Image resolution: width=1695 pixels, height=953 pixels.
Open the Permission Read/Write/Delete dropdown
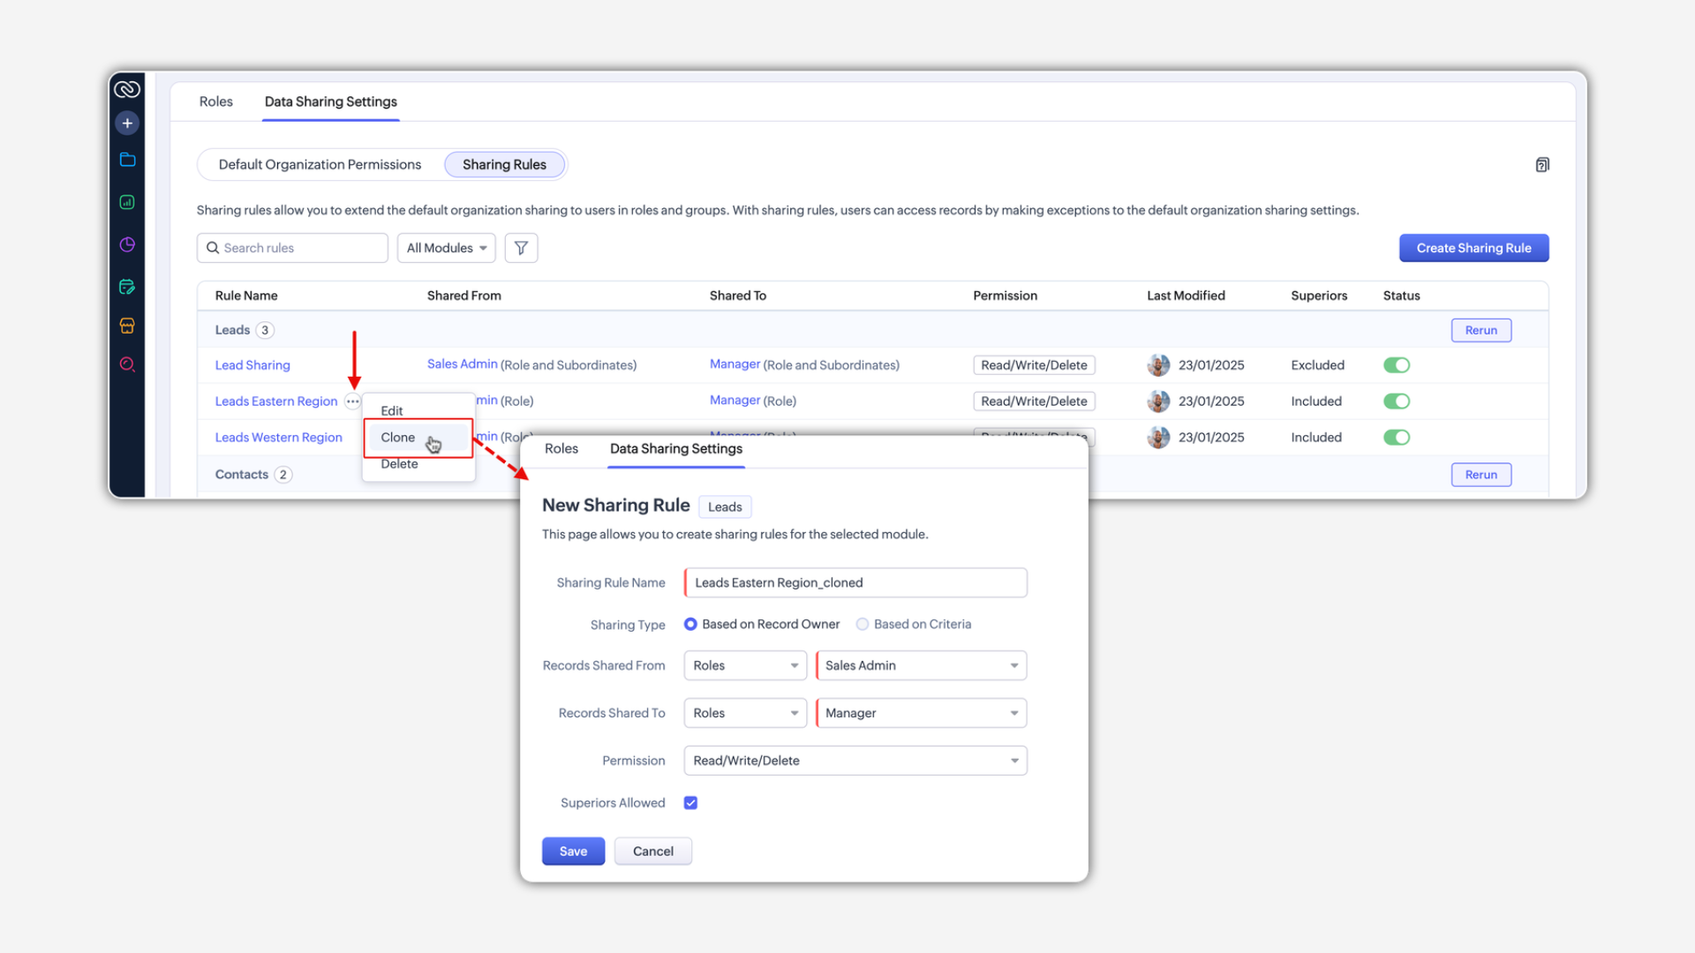coord(855,761)
